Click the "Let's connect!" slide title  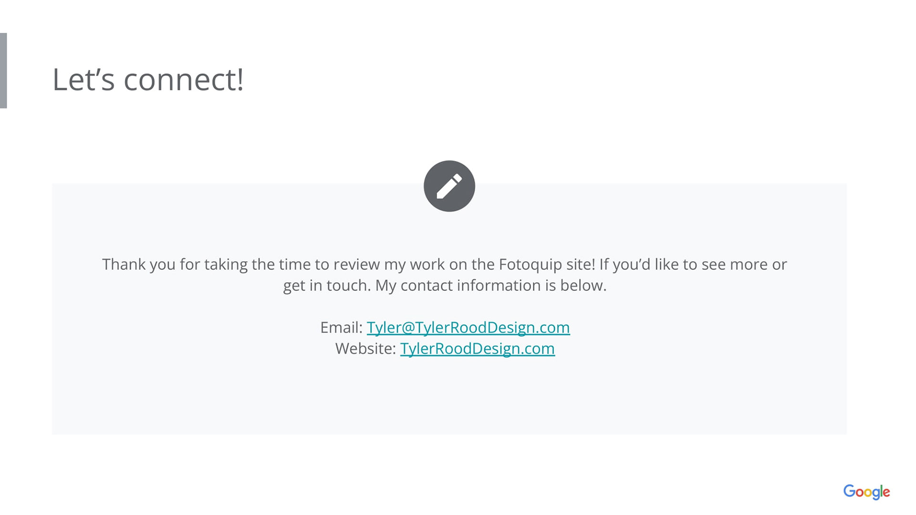point(148,80)
